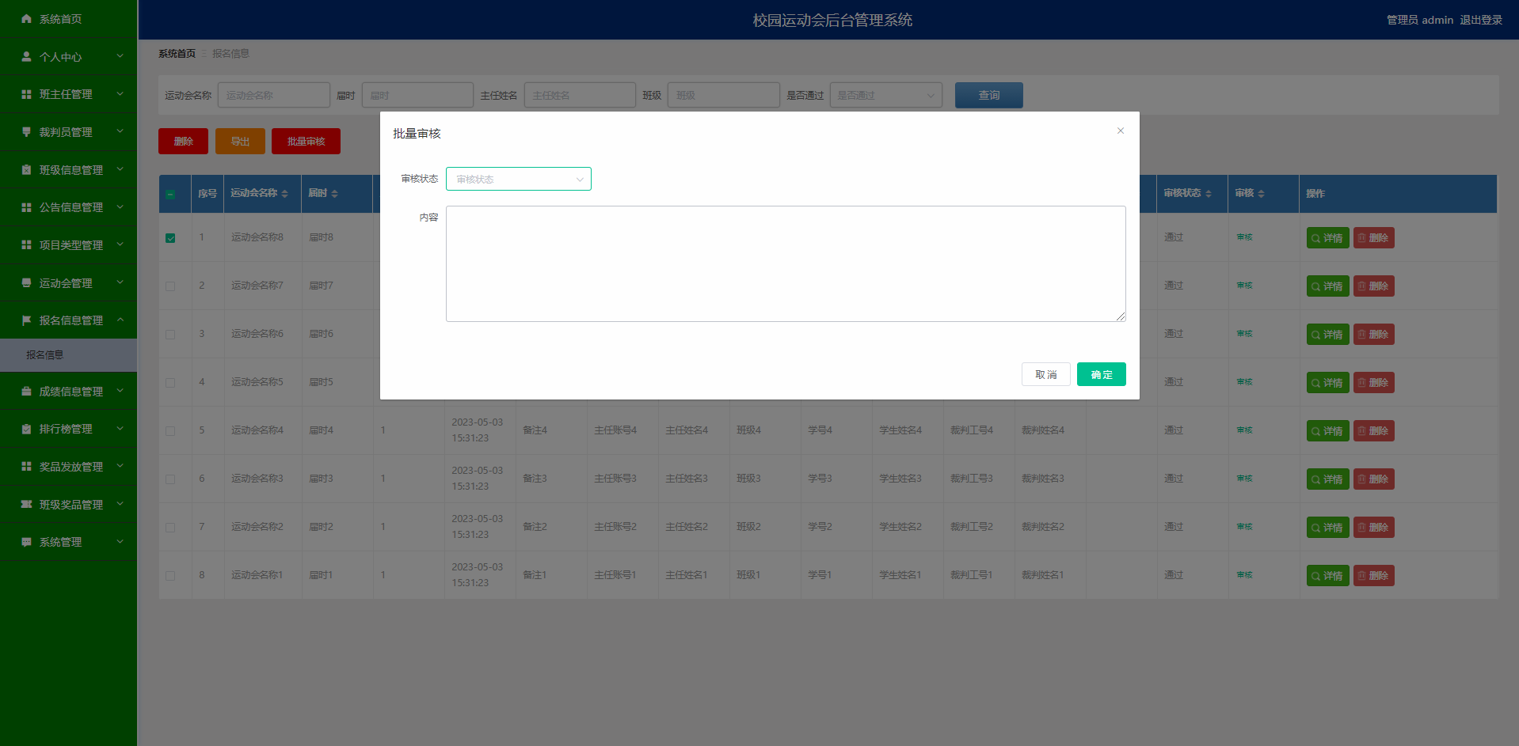Click 审核 link in row 运动会名称3
This screenshot has width=1519, height=746.
[1245, 479]
